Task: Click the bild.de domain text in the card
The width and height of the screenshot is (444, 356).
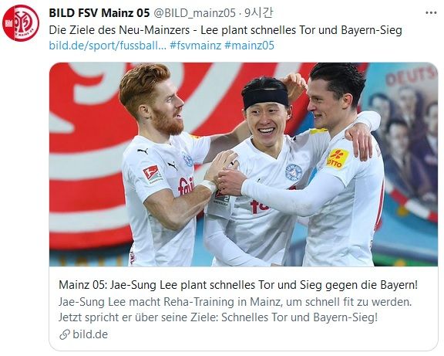Action: [x=90, y=334]
